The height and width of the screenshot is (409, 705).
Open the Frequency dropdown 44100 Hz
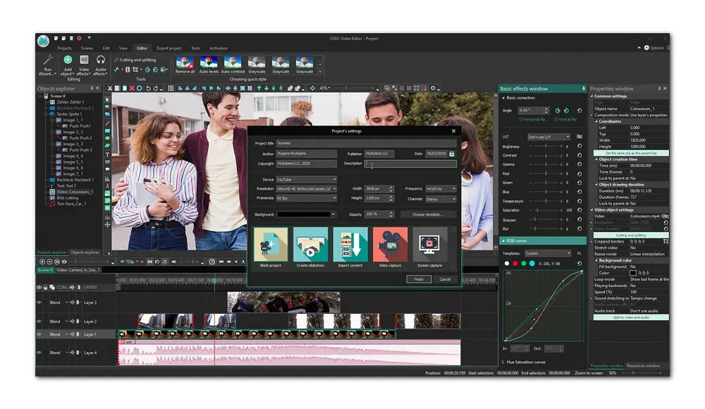tap(441, 189)
